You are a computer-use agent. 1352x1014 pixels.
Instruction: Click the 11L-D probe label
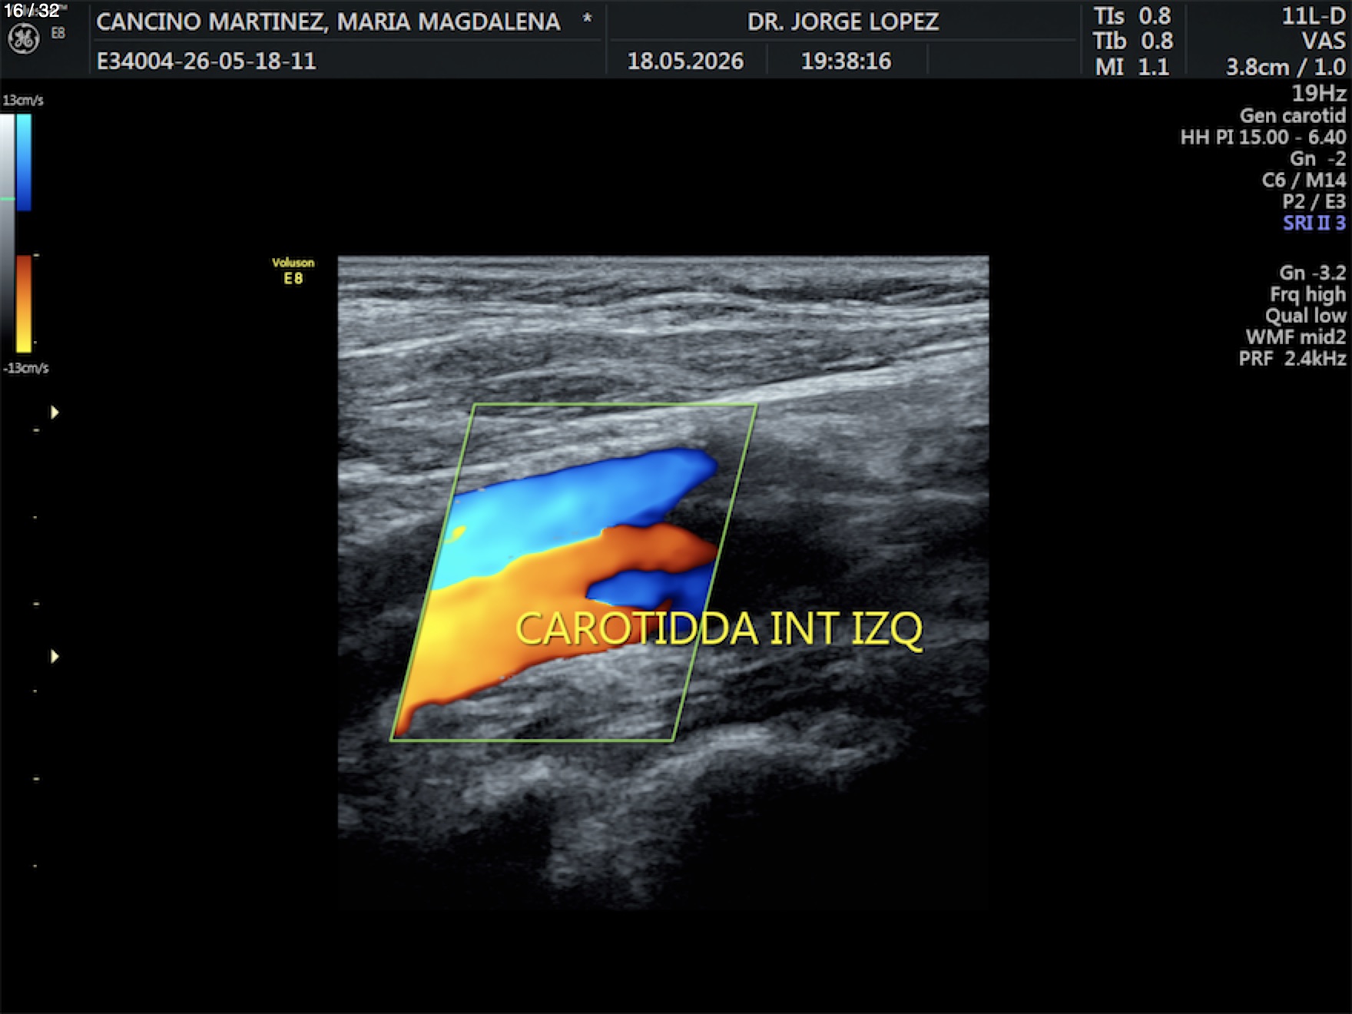[1314, 16]
